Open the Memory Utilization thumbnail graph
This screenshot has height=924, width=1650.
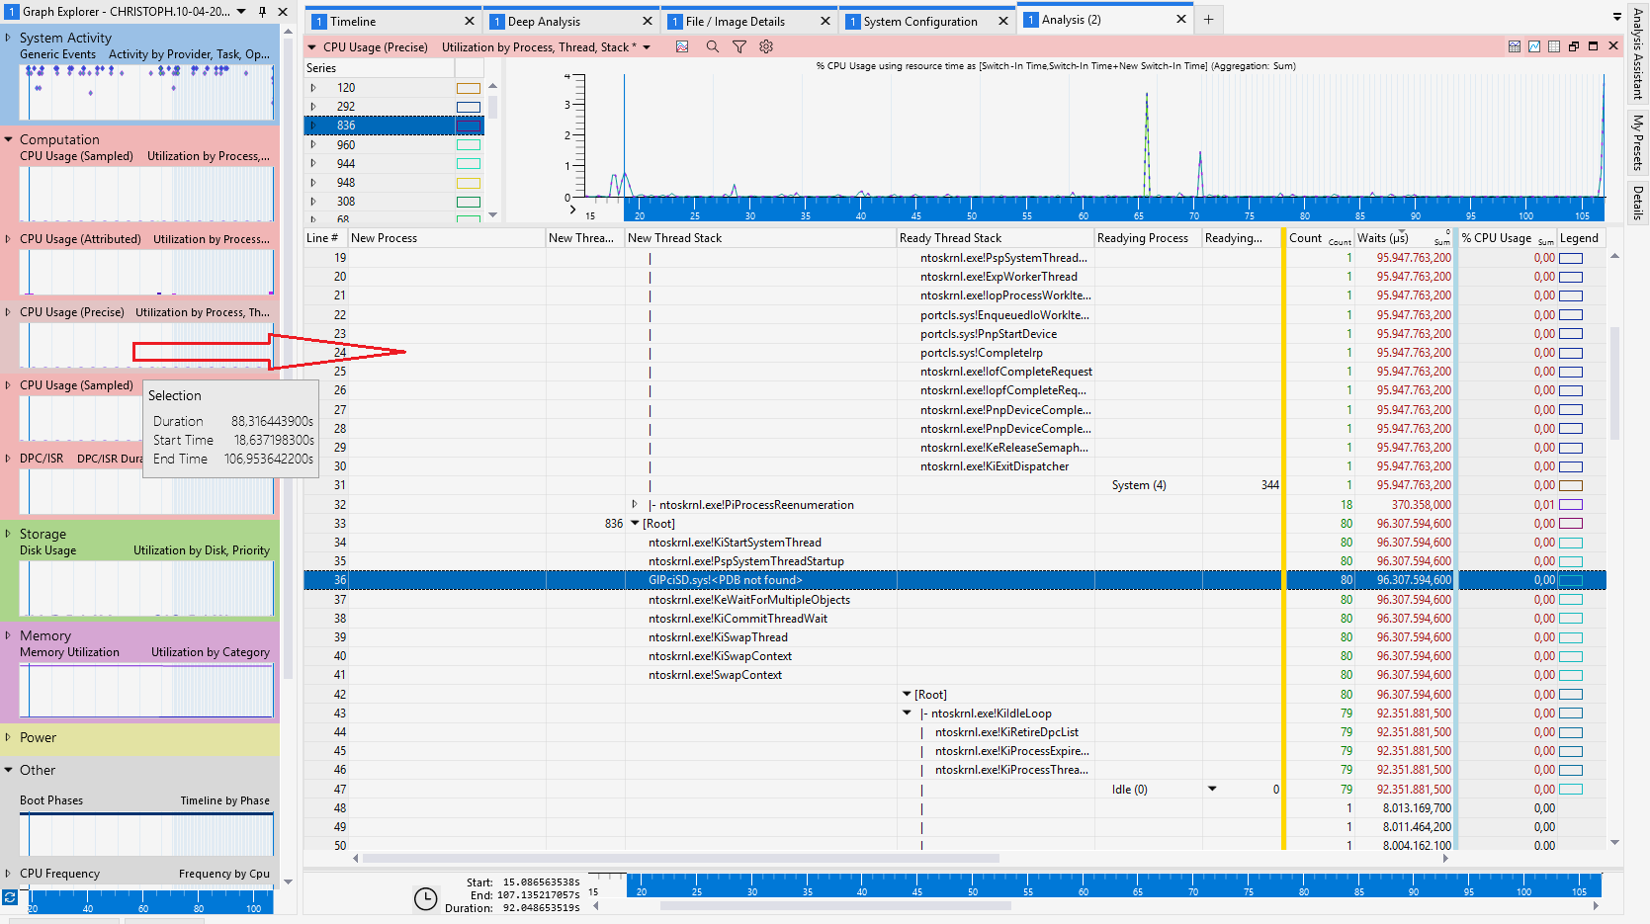146,690
